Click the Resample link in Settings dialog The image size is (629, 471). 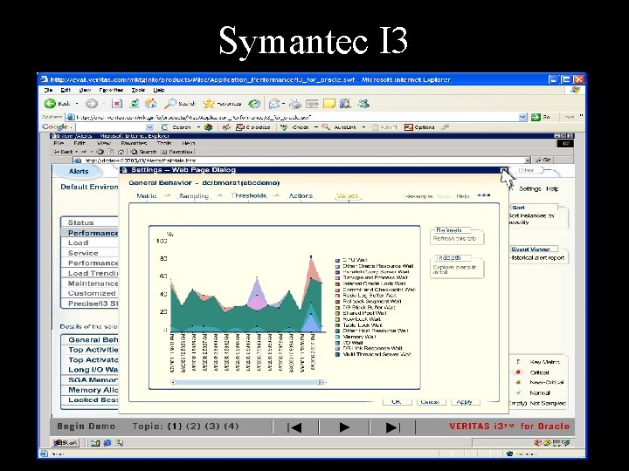coord(418,196)
